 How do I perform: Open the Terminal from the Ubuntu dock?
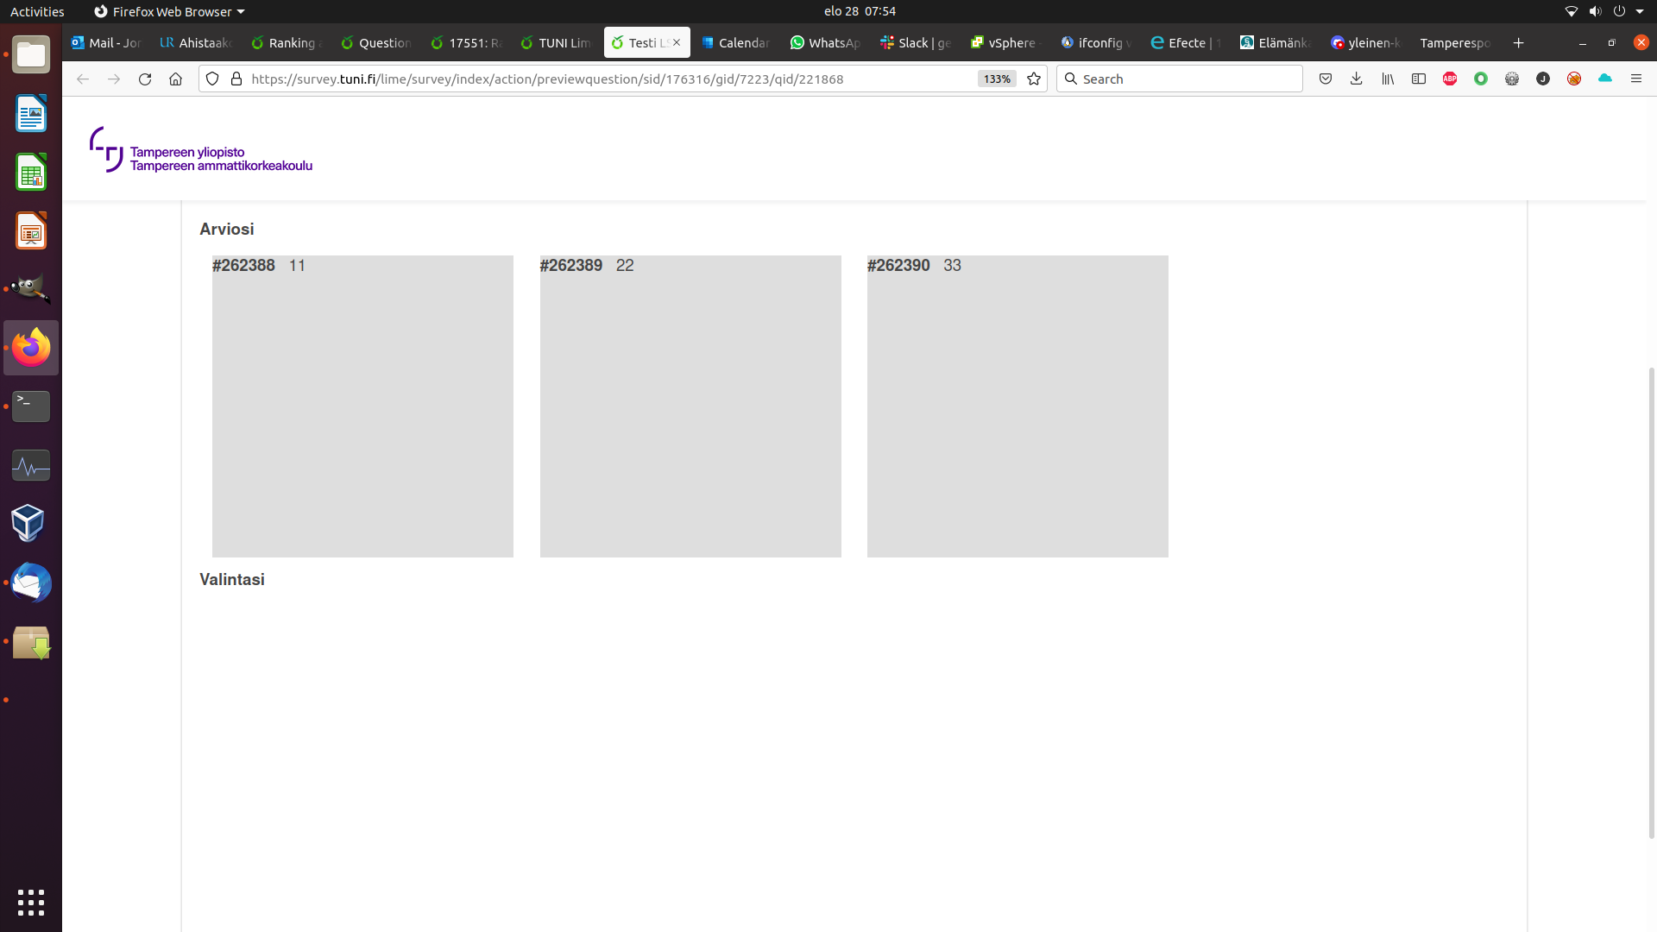pyautogui.click(x=31, y=406)
